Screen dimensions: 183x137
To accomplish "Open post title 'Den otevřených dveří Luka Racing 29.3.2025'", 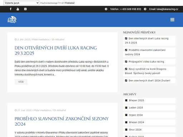I will 56,51.
